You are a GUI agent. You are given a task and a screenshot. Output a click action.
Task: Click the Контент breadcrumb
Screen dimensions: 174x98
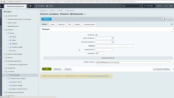tap(52, 11)
